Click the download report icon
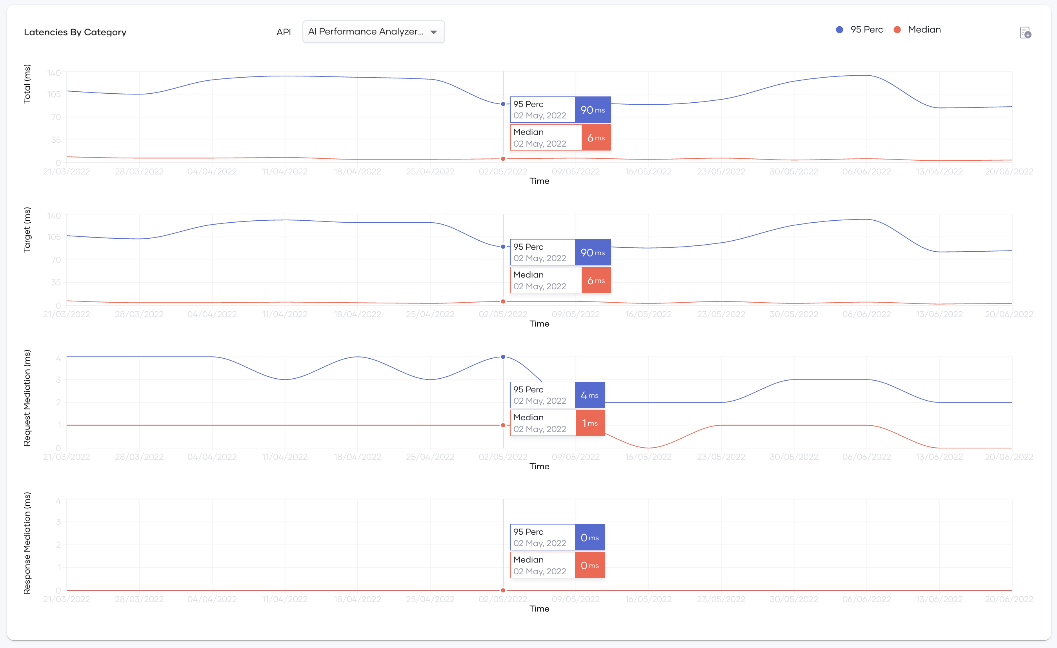The width and height of the screenshot is (1057, 648). click(1025, 33)
